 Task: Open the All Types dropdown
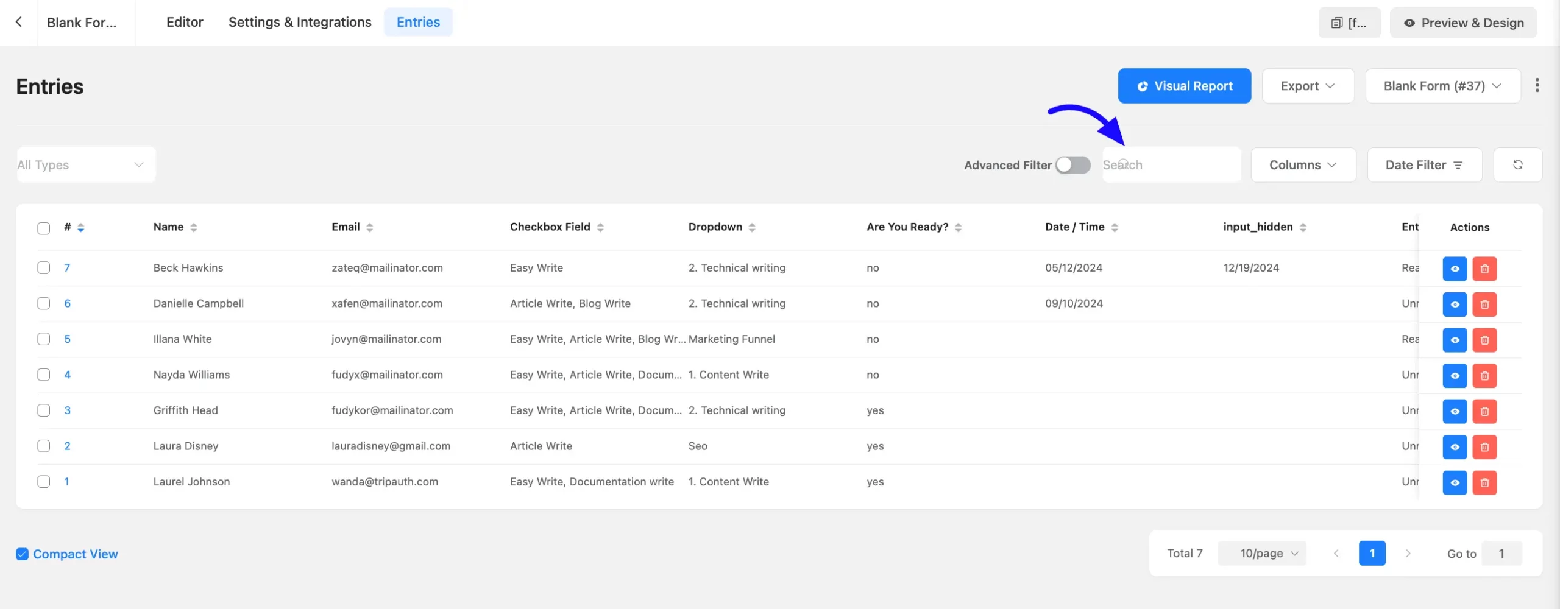click(86, 165)
